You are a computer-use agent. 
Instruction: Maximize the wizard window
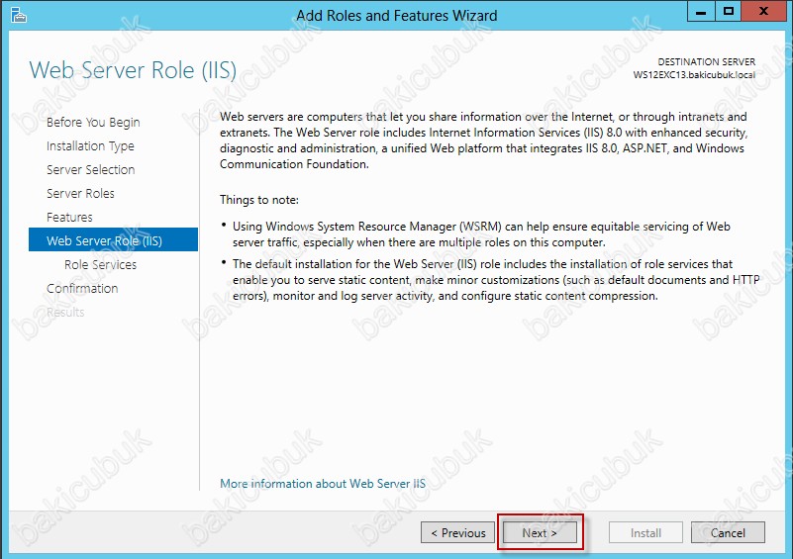click(x=728, y=11)
